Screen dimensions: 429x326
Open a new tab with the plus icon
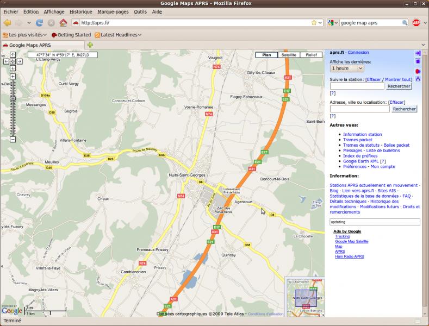(x=90, y=45)
